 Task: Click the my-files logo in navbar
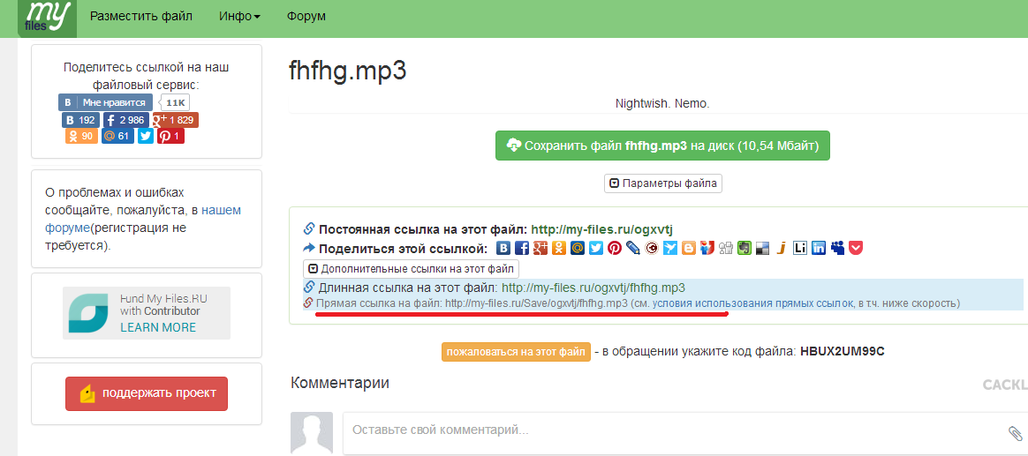[48, 17]
